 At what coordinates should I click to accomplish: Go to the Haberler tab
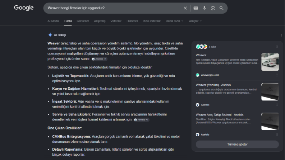(132, 21)
